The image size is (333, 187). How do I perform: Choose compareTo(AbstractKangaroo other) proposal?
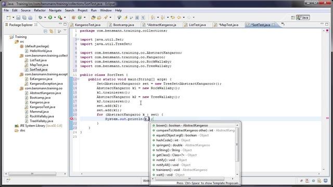[194, 130]
